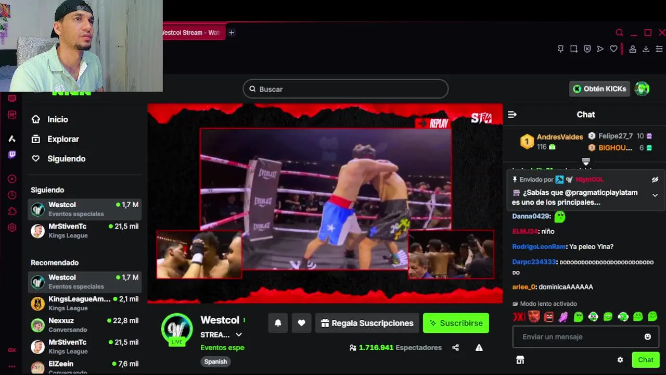Open chat settings gear icon
This screenshot has width=666, height=375.
pos(620,360)
